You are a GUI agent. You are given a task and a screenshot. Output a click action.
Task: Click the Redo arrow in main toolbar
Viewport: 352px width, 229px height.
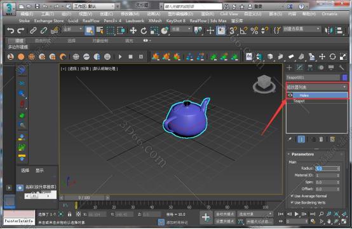(21, 31)
